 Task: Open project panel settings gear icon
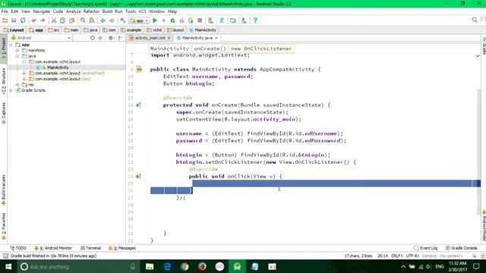pos(112,38)
